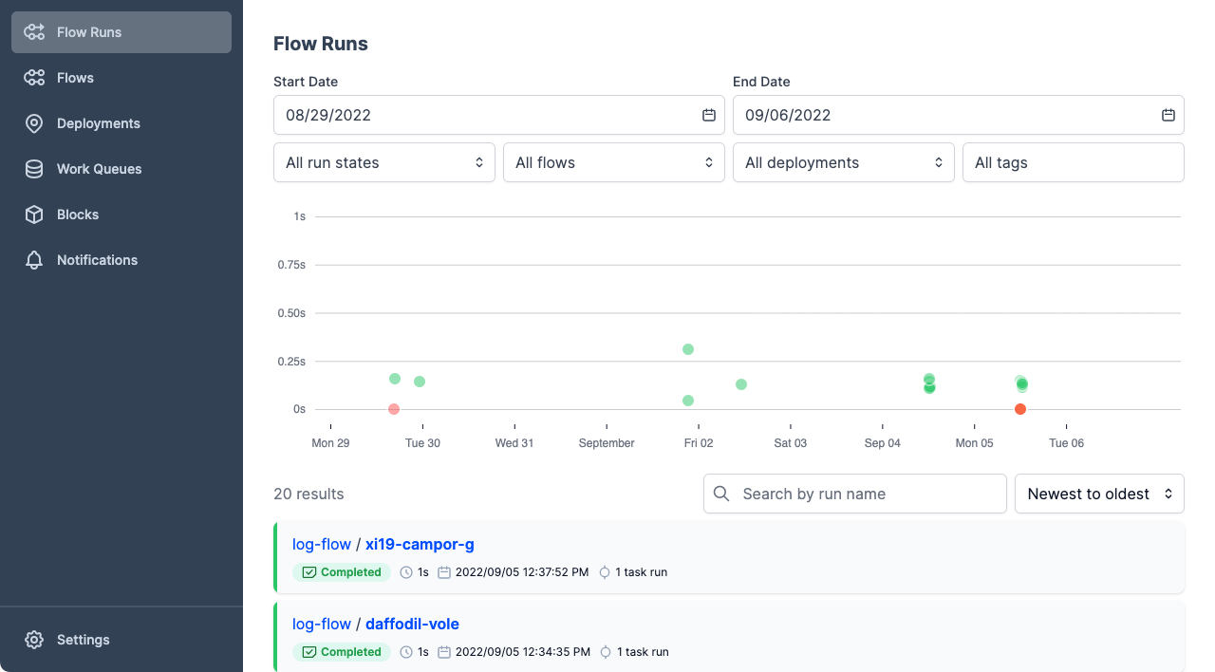
Task: Click the timestamp 2022/09/05 12:34:35 PM
Action: point(522,652)
